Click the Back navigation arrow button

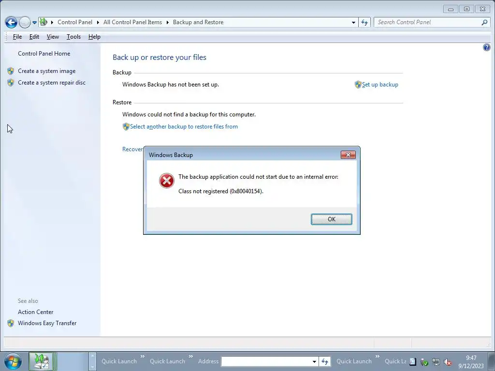(x=11, y=22)
